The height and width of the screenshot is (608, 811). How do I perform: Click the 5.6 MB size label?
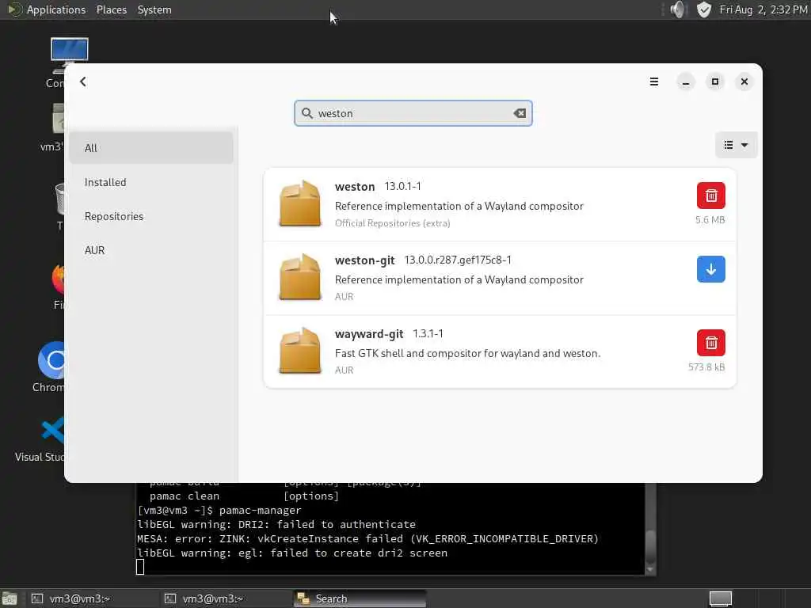[710, 220]
